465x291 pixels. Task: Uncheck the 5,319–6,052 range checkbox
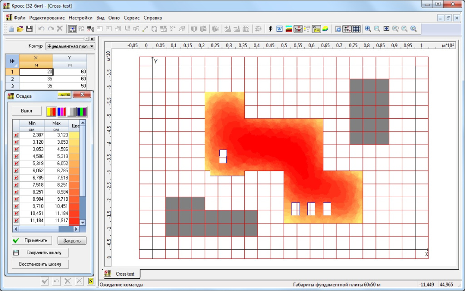16,164
